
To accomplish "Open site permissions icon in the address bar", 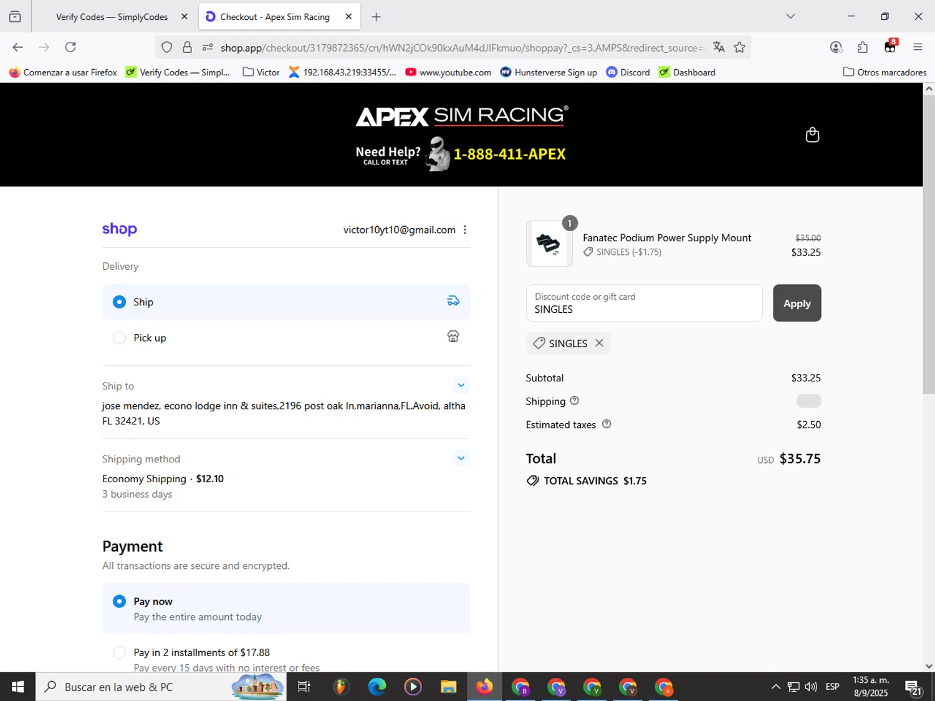I will [x=208, y=47].
